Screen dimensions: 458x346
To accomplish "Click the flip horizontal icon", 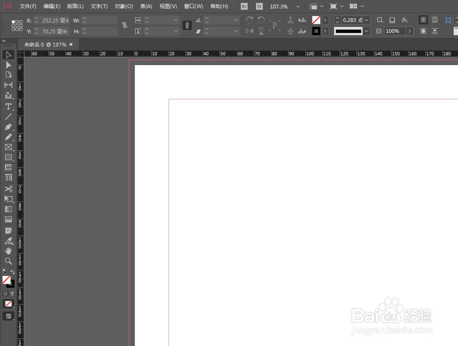I will 250,31.
